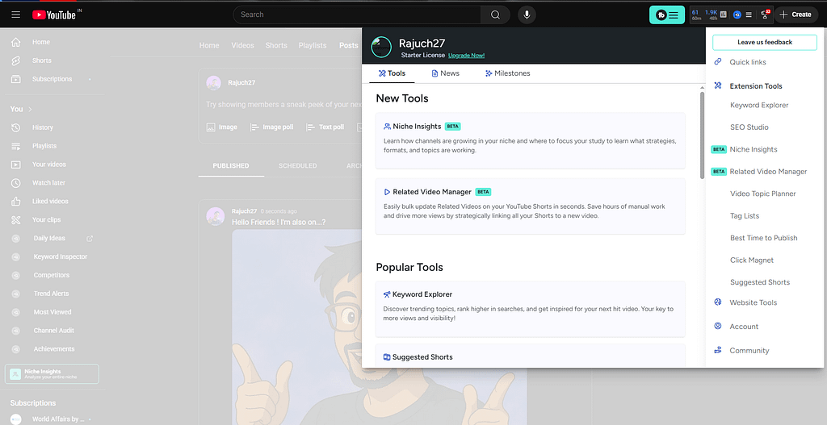Click the blue vidIQ round icon
The height and width of the screenshot is (425, 827).
point(737,15)
